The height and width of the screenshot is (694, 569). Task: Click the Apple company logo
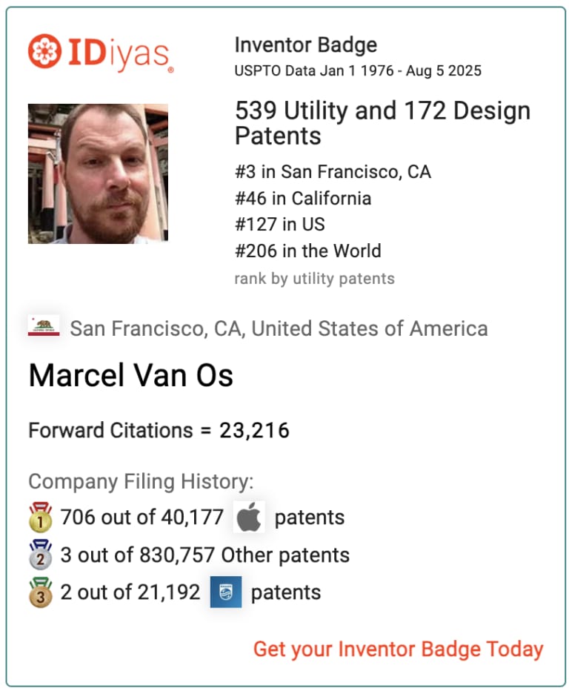tap(249, 518)
